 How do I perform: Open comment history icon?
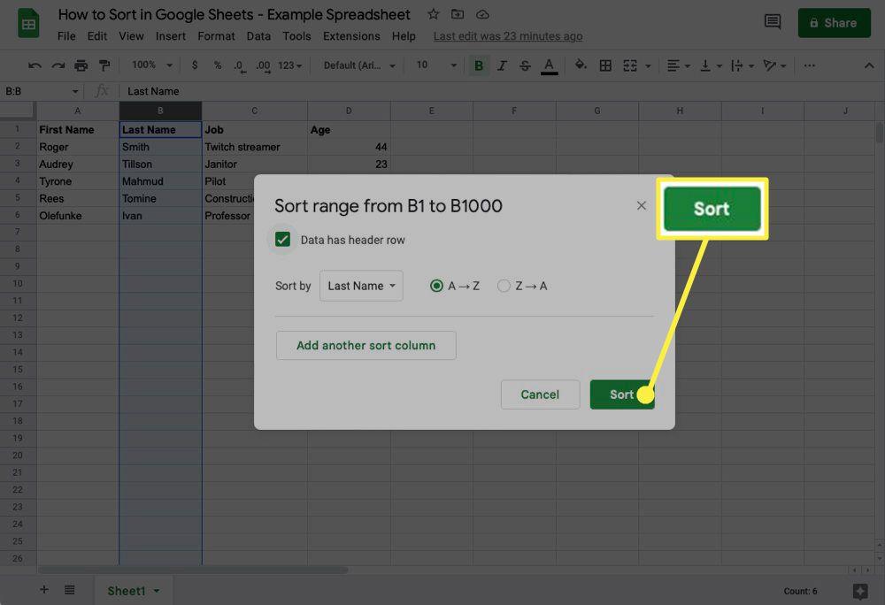772,22
